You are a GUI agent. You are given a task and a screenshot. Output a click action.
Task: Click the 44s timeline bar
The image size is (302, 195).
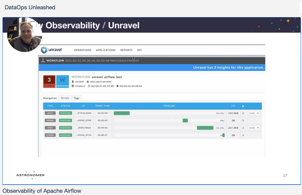(x=185, y=120)
